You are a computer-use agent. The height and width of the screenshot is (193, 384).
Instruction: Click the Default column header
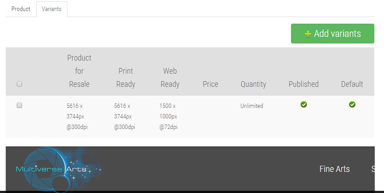point(352,84)
